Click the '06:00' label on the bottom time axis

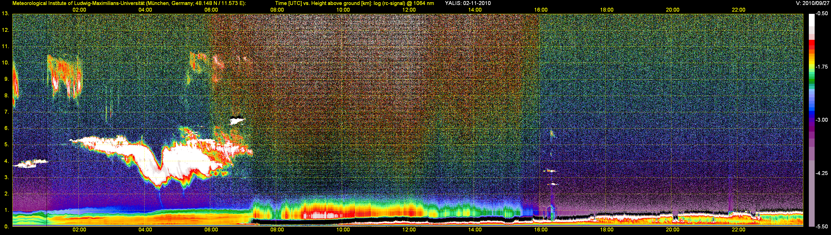[x=211, y=230]
